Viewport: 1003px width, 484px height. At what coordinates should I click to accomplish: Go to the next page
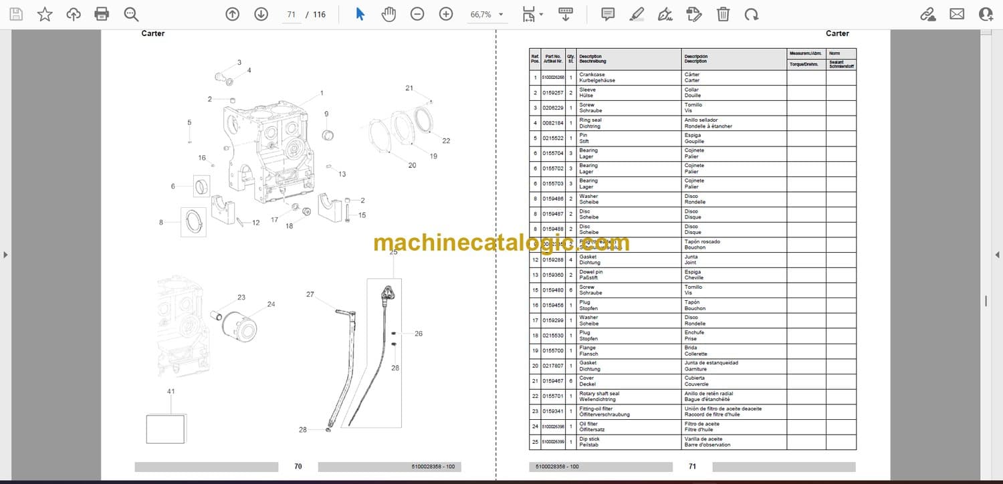click(x=261, y=14)
